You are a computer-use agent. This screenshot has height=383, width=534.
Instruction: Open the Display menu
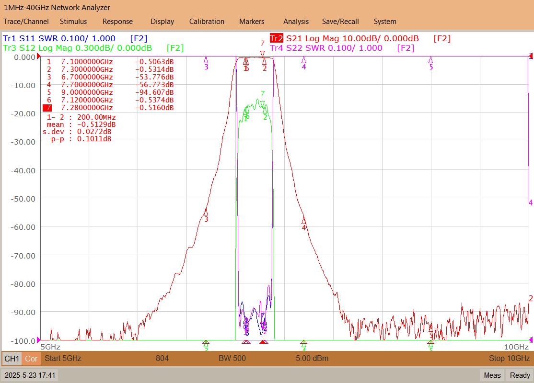click(x=162, y=22)
